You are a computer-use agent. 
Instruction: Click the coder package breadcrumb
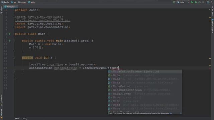22,2
